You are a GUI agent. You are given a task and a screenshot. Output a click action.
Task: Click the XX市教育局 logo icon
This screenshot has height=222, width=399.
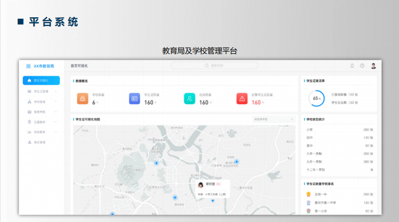pyautogui.click(x=29, y=66)
